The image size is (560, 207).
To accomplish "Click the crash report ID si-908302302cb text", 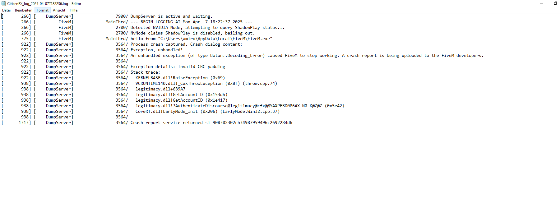I will 249,123.
